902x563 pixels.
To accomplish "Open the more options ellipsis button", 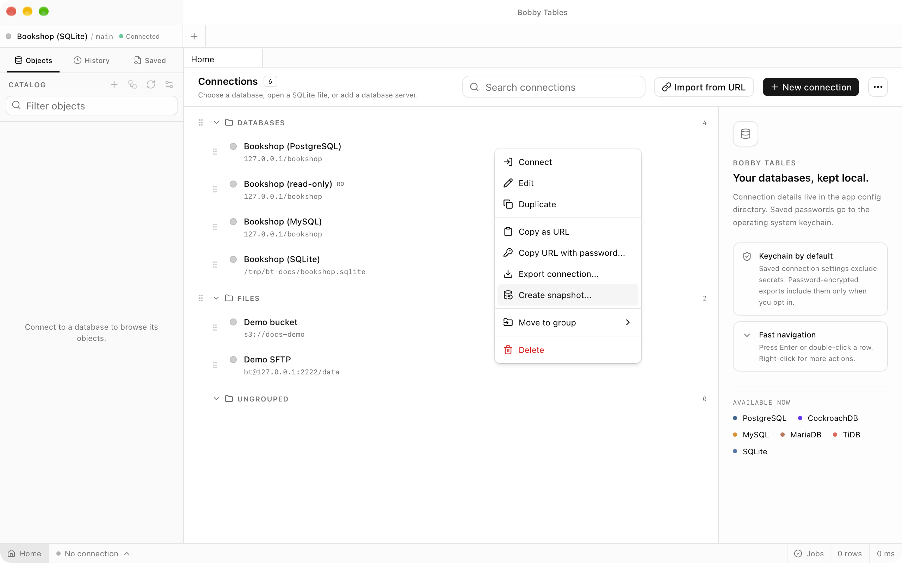I will [878, 87].
